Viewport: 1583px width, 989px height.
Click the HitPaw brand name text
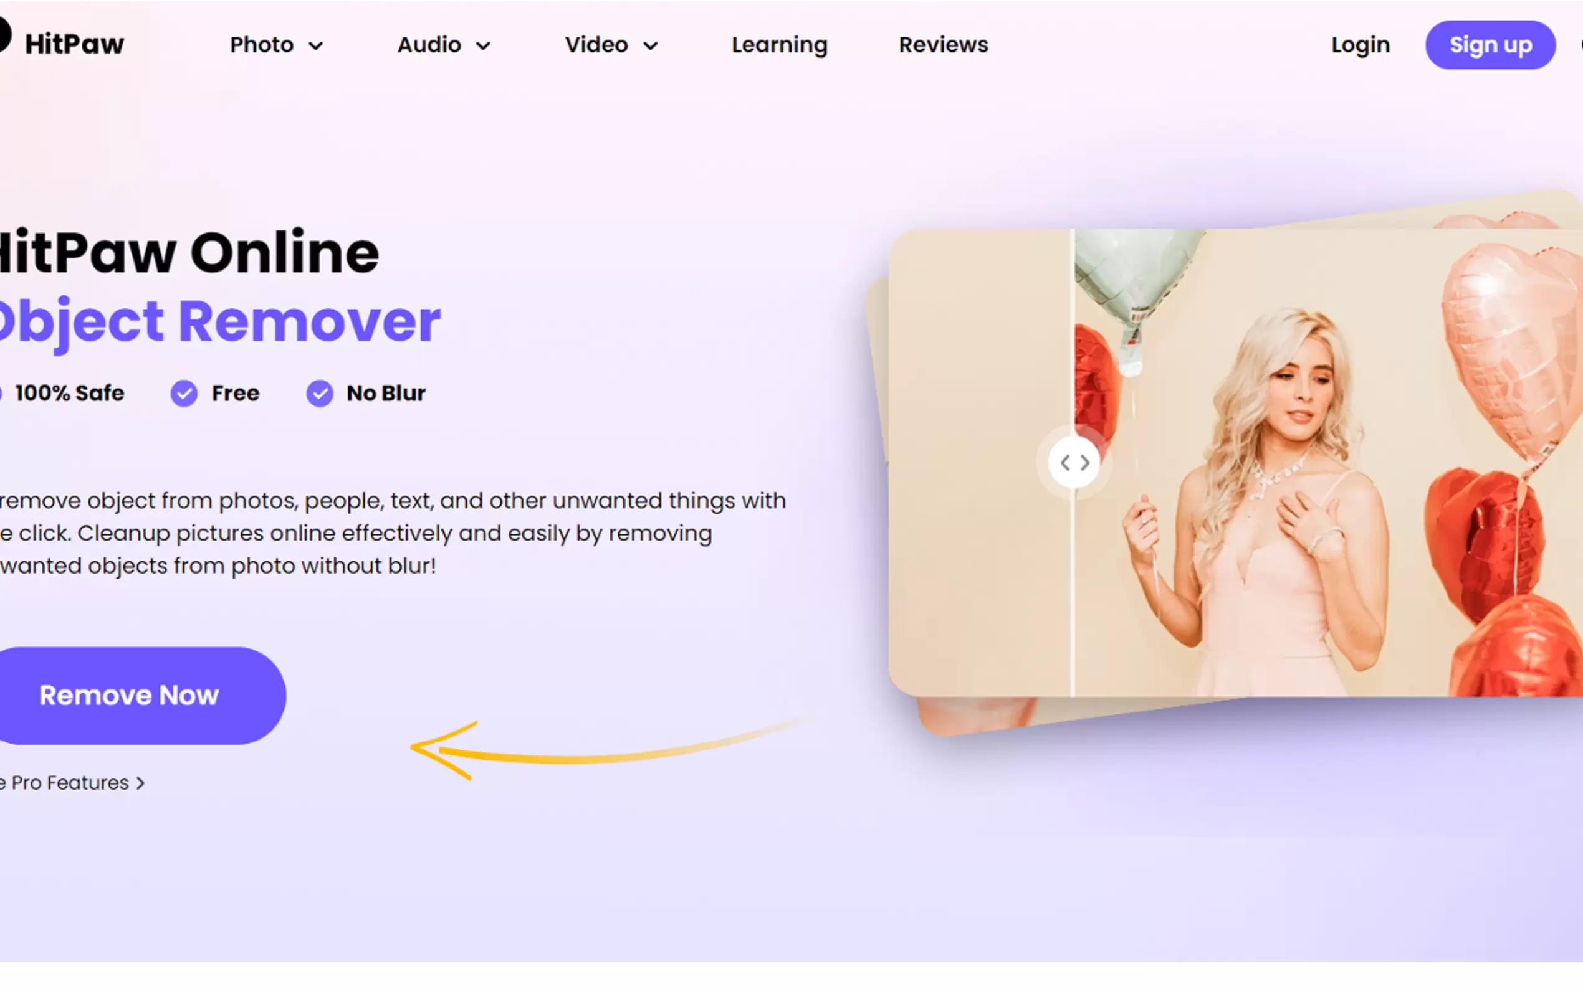tap(74, 44)
